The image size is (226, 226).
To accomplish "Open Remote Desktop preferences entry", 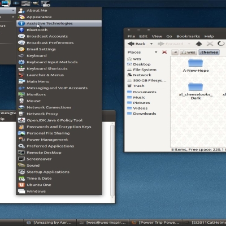I will tap(59, 153).
